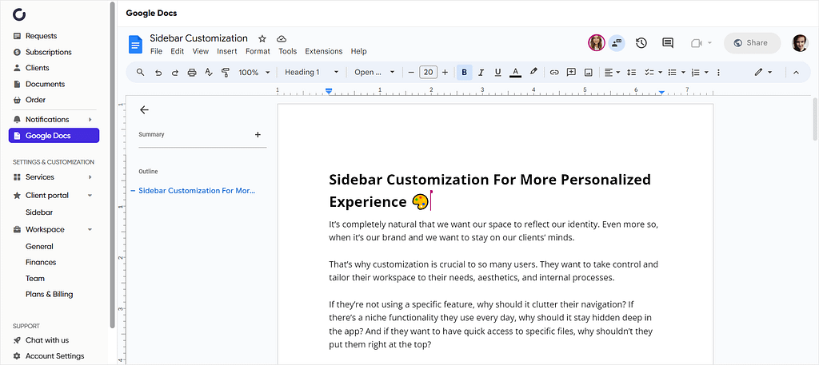Decrease the font size
This screenshot has width=819, height=365.
411,73
